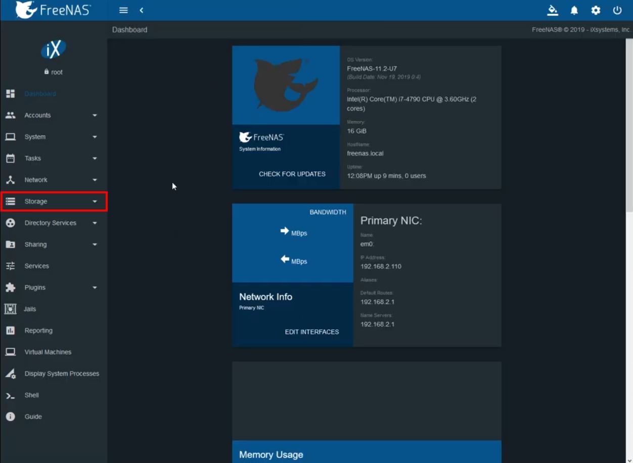
Task: Click the 16 GiB memory value
Action: coord(356,131)
